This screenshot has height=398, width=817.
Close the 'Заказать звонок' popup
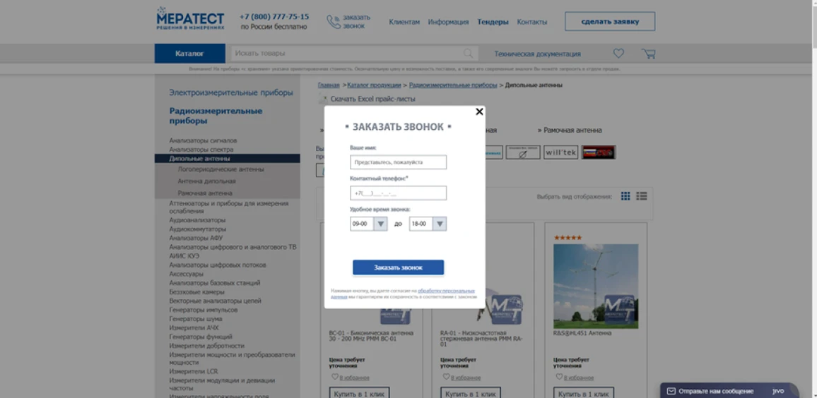tap(479, 111)
